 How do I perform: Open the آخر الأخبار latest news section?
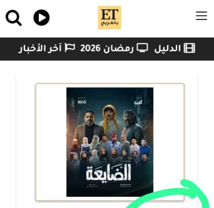point(40,48)
